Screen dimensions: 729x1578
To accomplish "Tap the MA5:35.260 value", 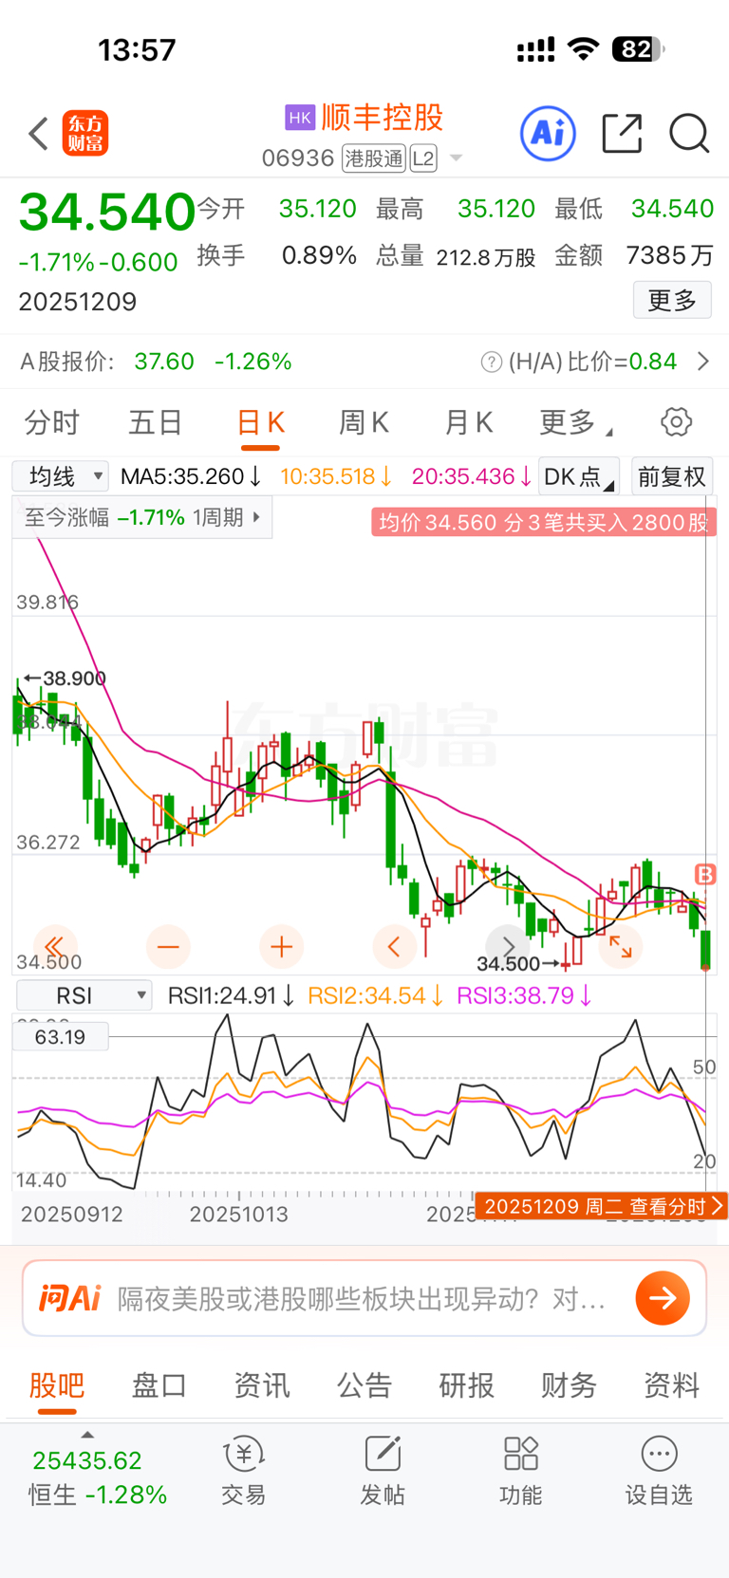I will coord(190,476).
